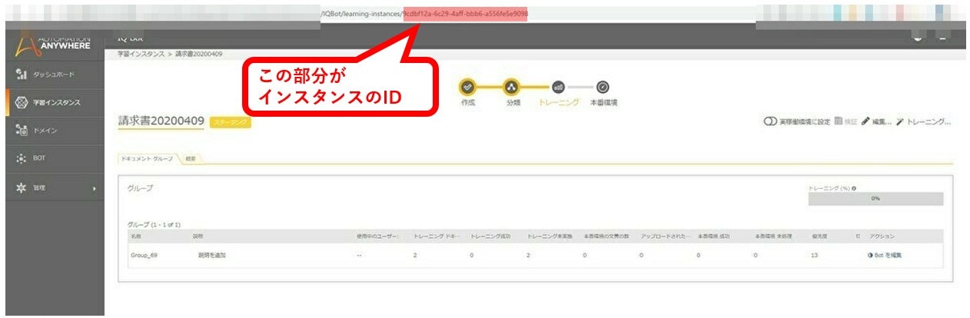Click the 本番環境の文書の数 column header
The height and width of the screenshot is (318, 970).
click(x=608, y=236)
